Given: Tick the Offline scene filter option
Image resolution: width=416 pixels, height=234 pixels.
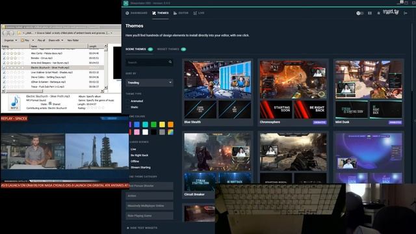Looking at the screenshot, I should (135, 161).
